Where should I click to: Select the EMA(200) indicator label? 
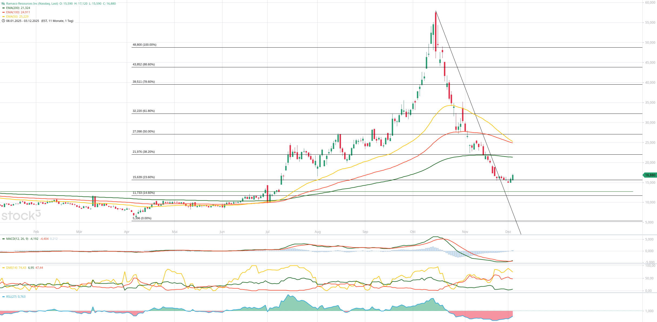[13, 8]
